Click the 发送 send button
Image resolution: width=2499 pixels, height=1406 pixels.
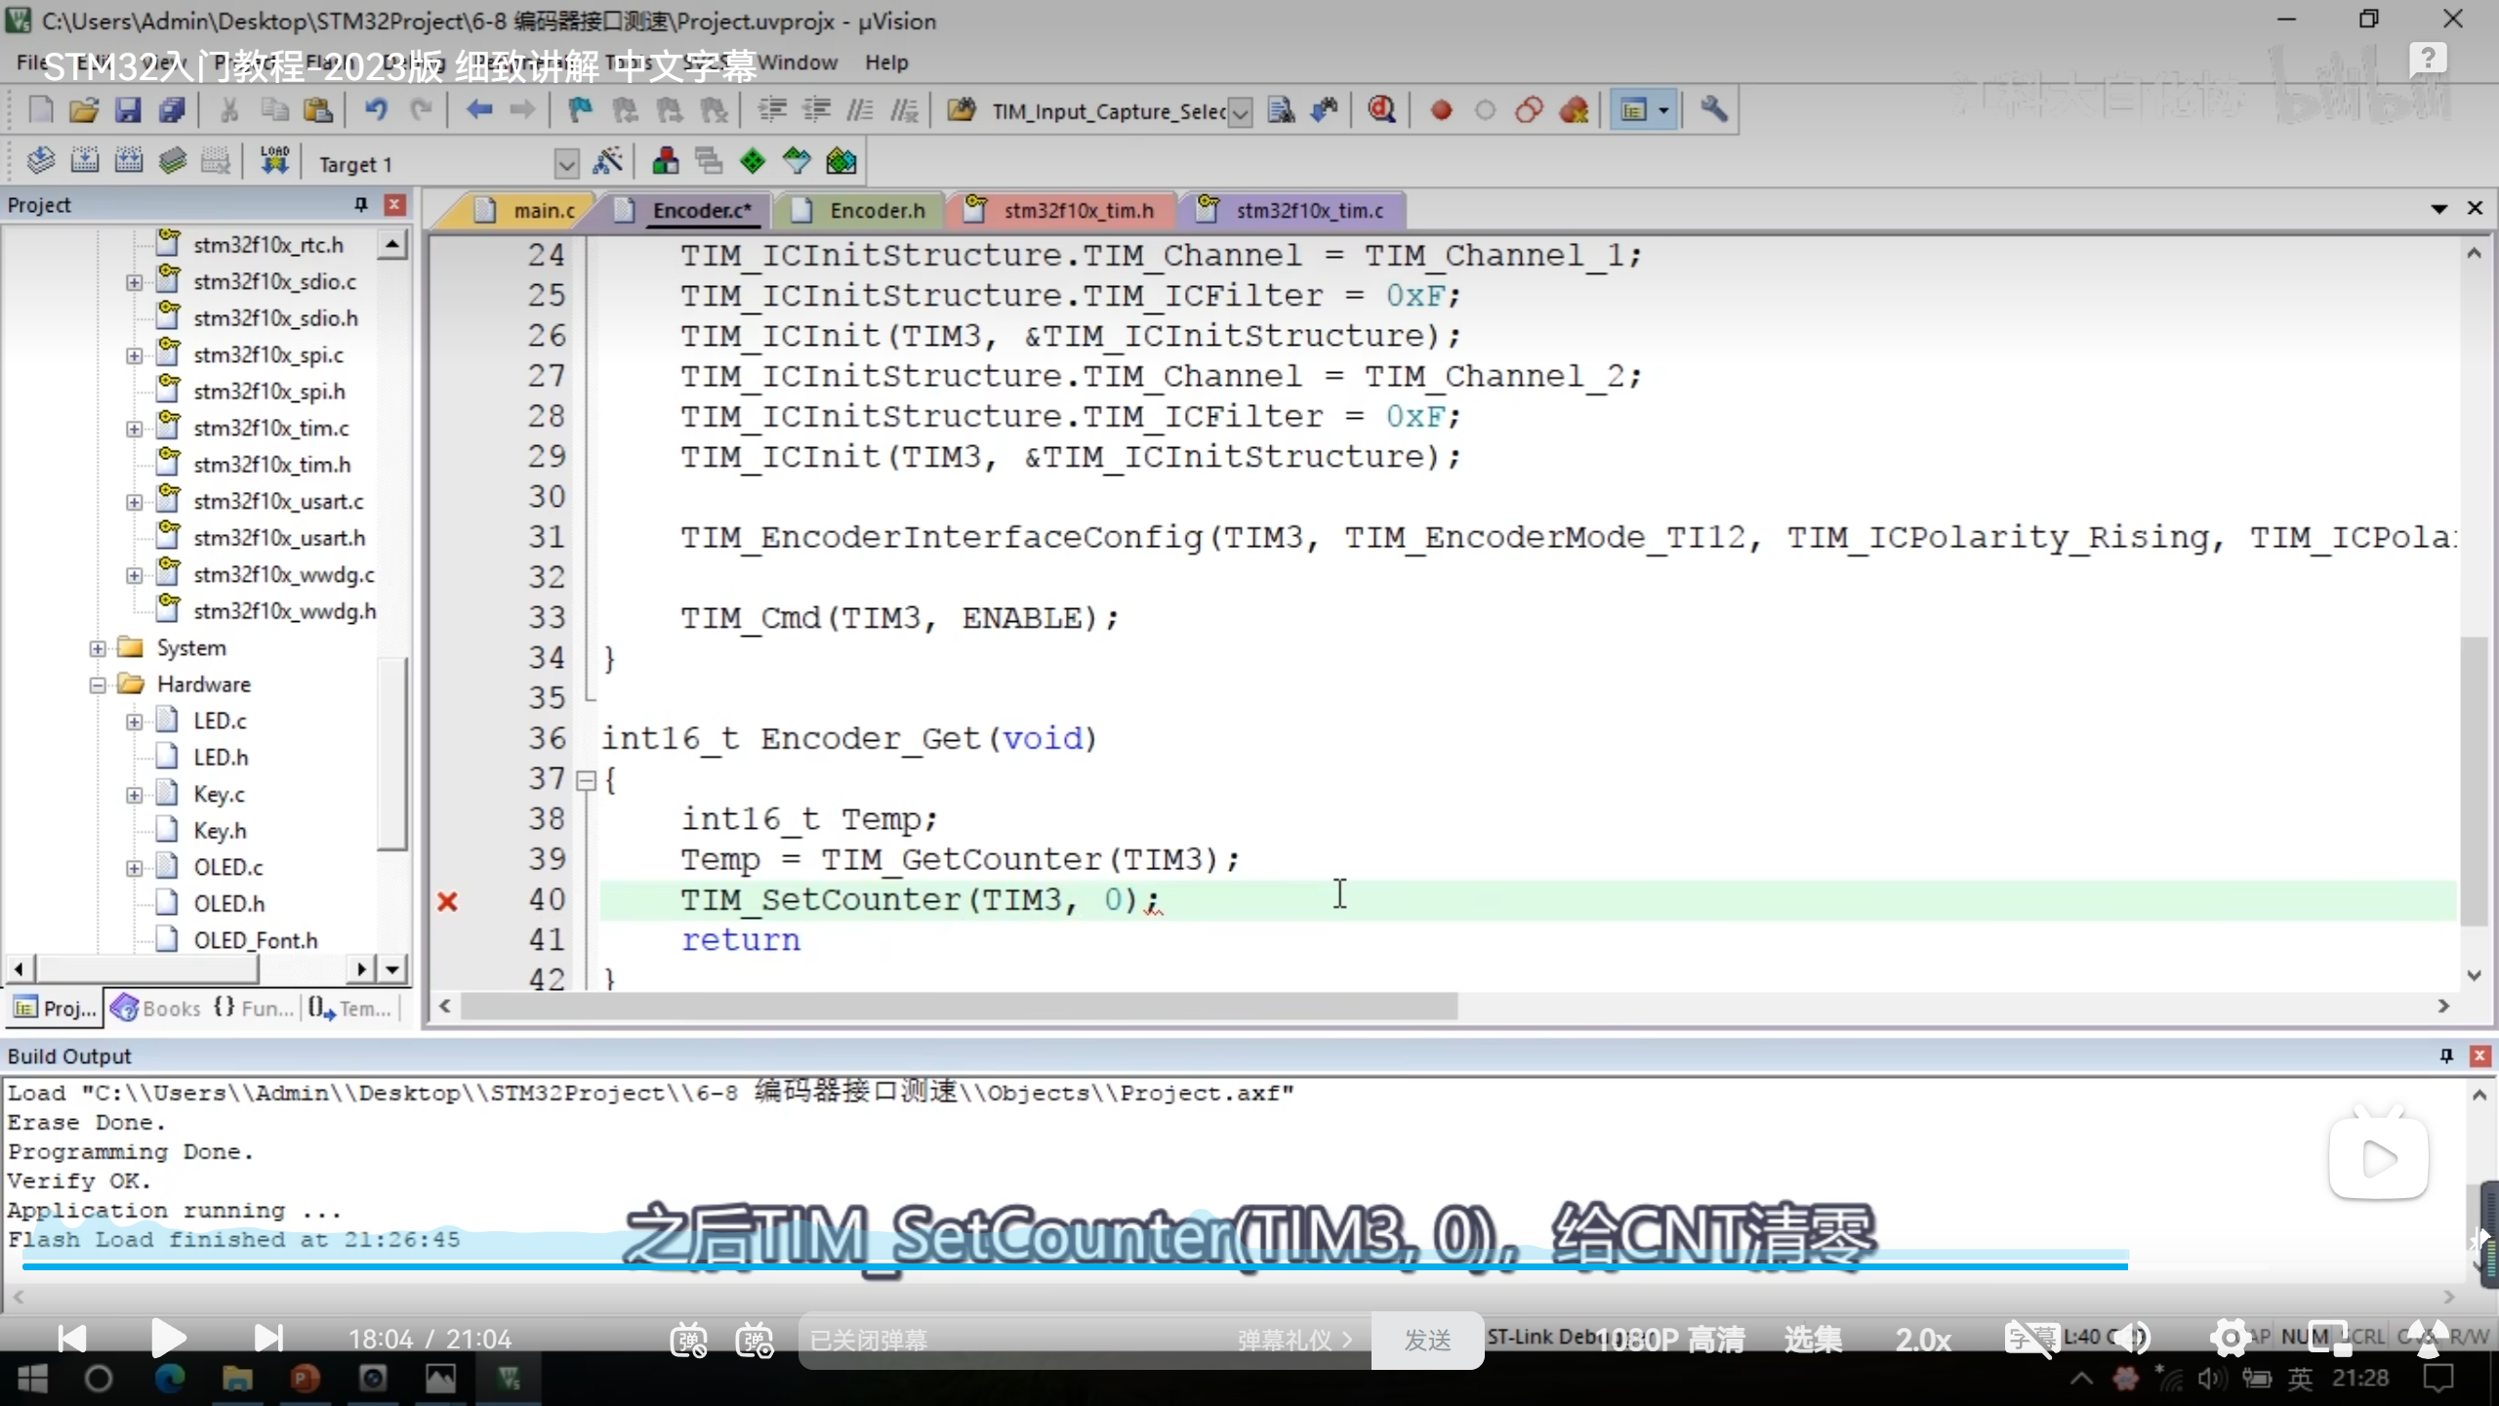tap(1427, 1340)
